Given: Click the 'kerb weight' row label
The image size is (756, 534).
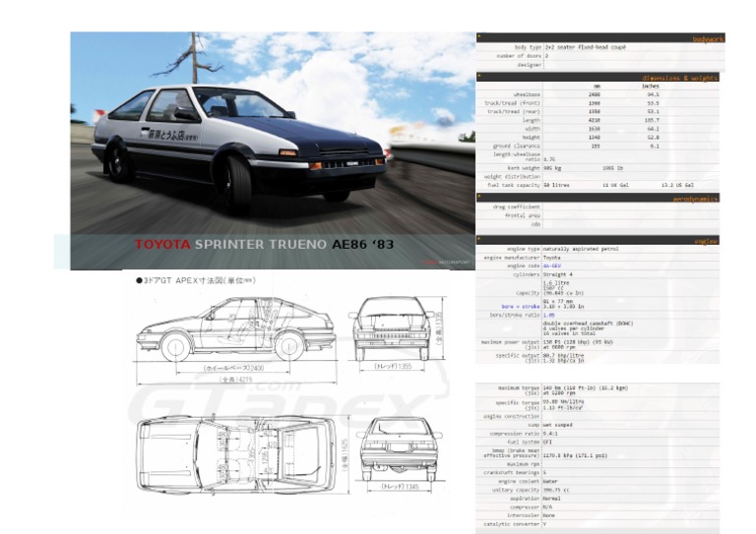Looking at the screenshot, I should [524, 168].
